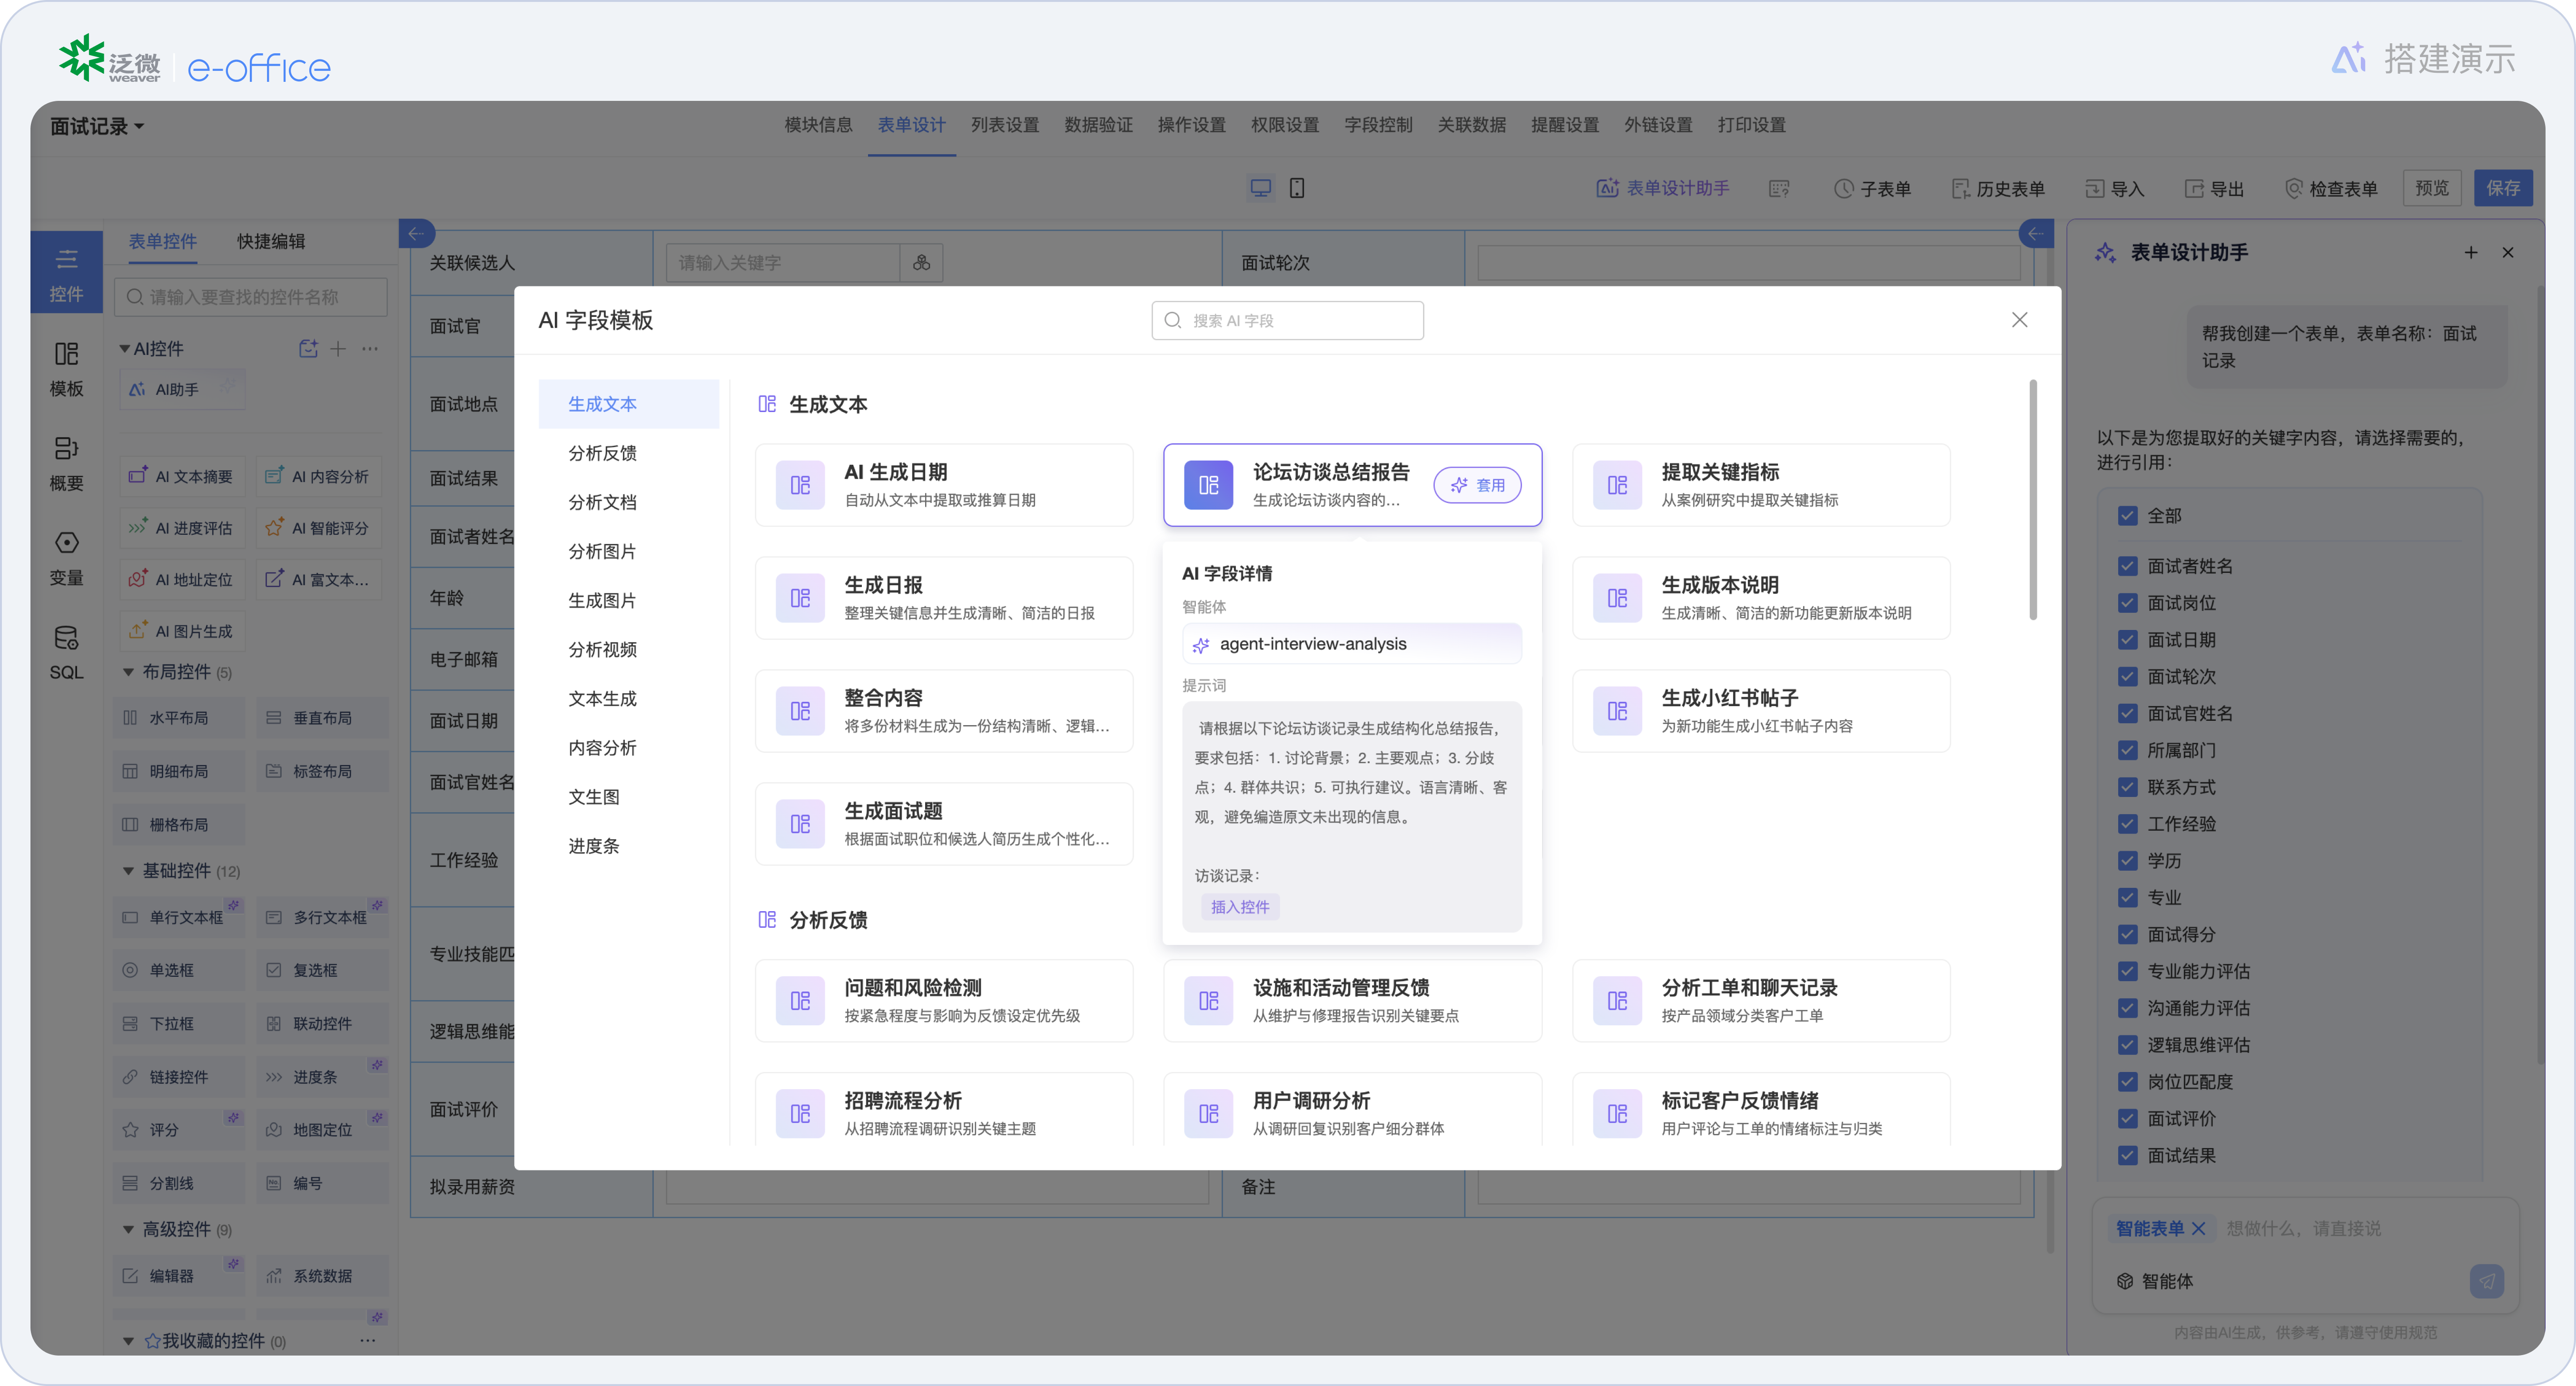Click the agent-interview-analysis agent field

1351,644
